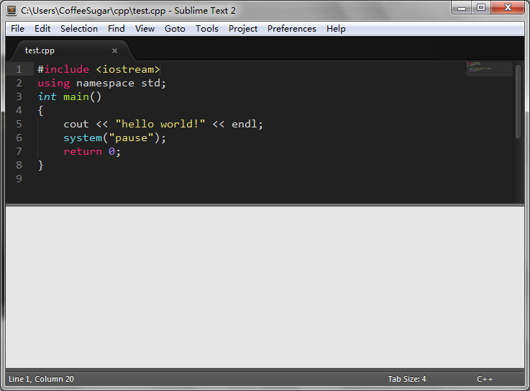
Task: Open the File menu
Action: click(17, 29)
